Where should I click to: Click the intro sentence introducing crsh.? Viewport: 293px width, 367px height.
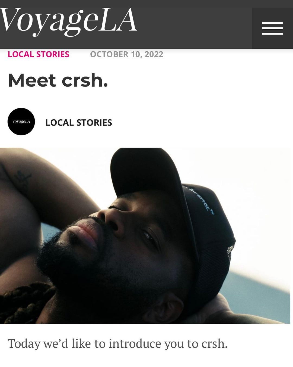(x=117, y=344)
